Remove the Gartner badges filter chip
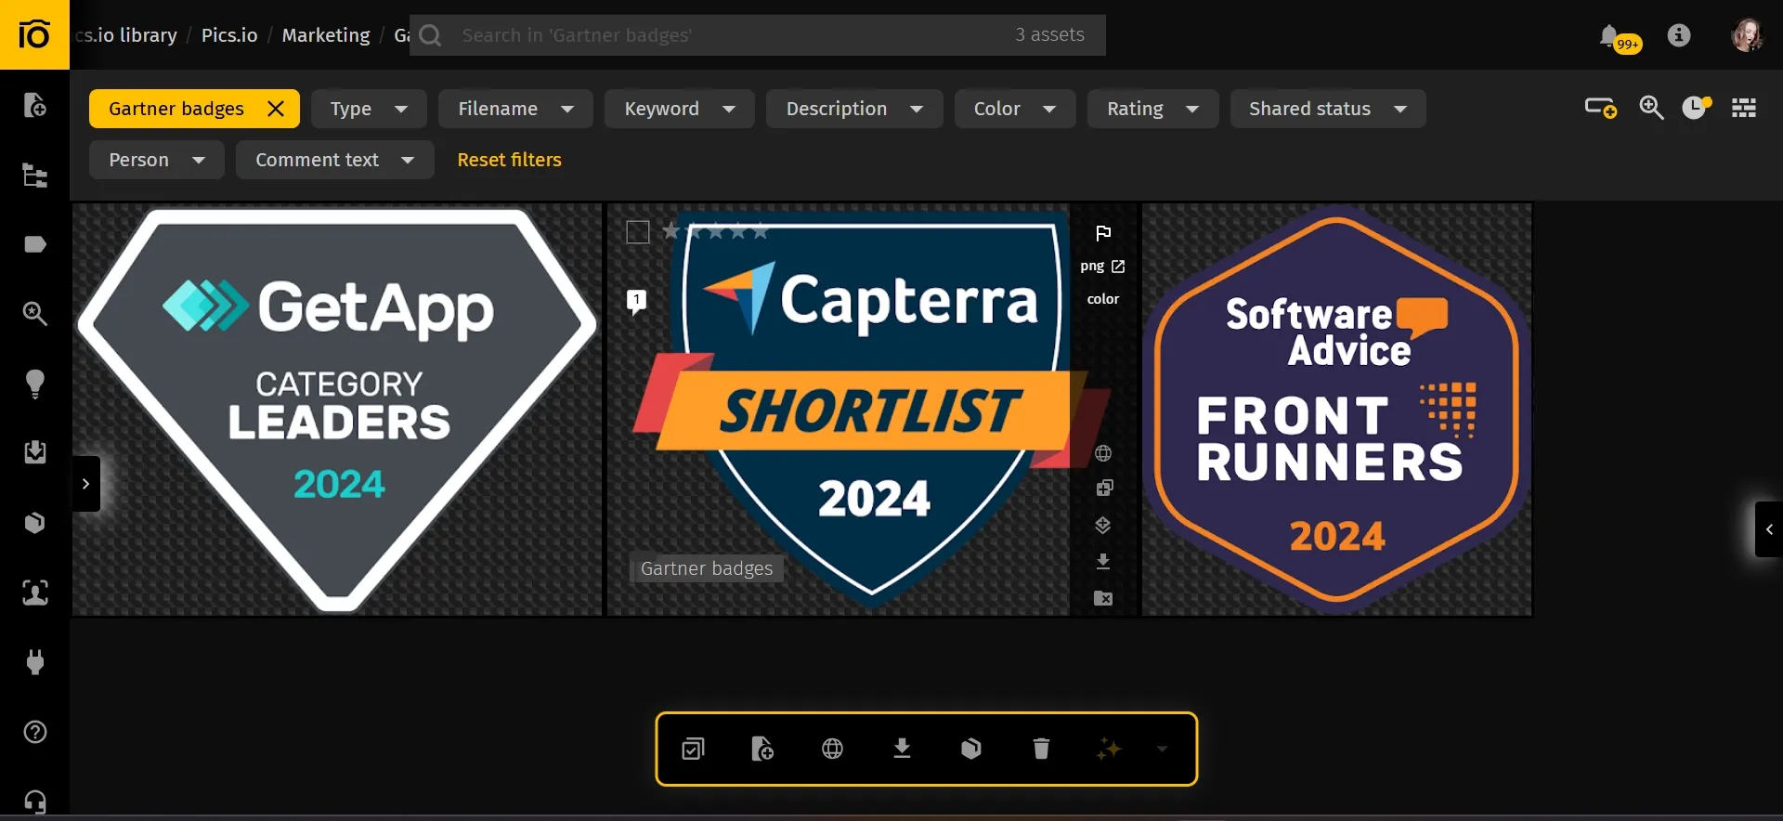 pyautogui.click(x=276, y=109)
